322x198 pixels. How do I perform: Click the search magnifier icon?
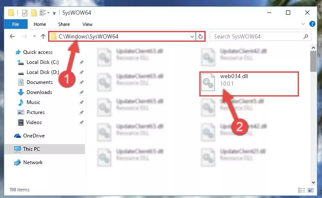click(x=306, y=36)
